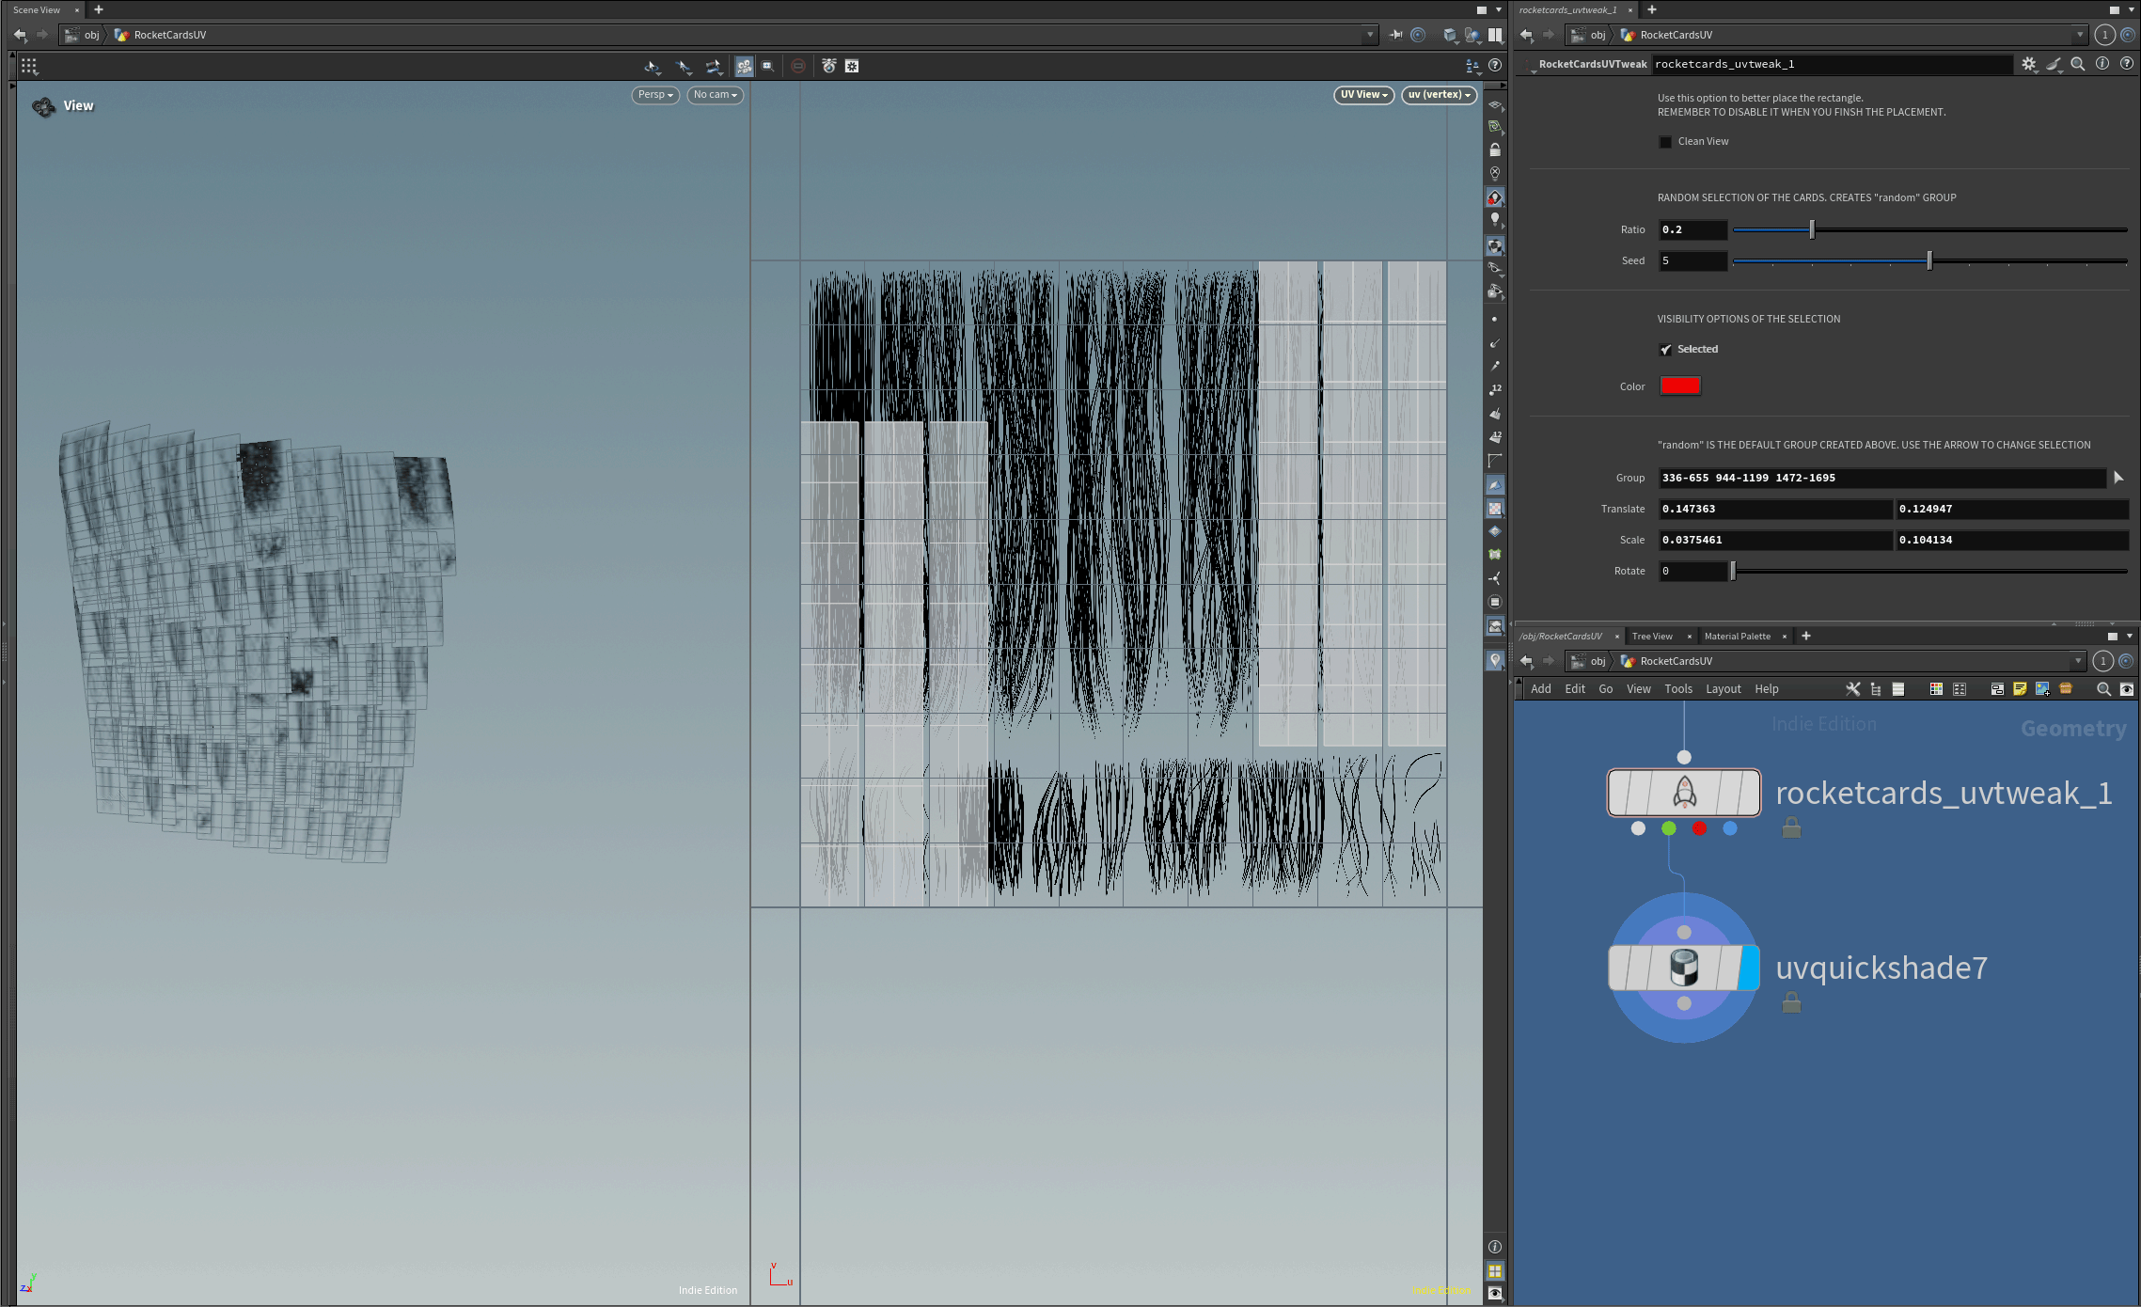
Task: Click the Group field with 336-655 range
Action: pyautogui.click(x=1881, y=478)
